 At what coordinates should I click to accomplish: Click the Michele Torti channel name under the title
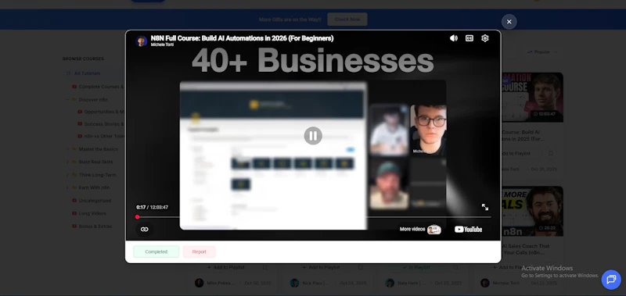point(162,45)
